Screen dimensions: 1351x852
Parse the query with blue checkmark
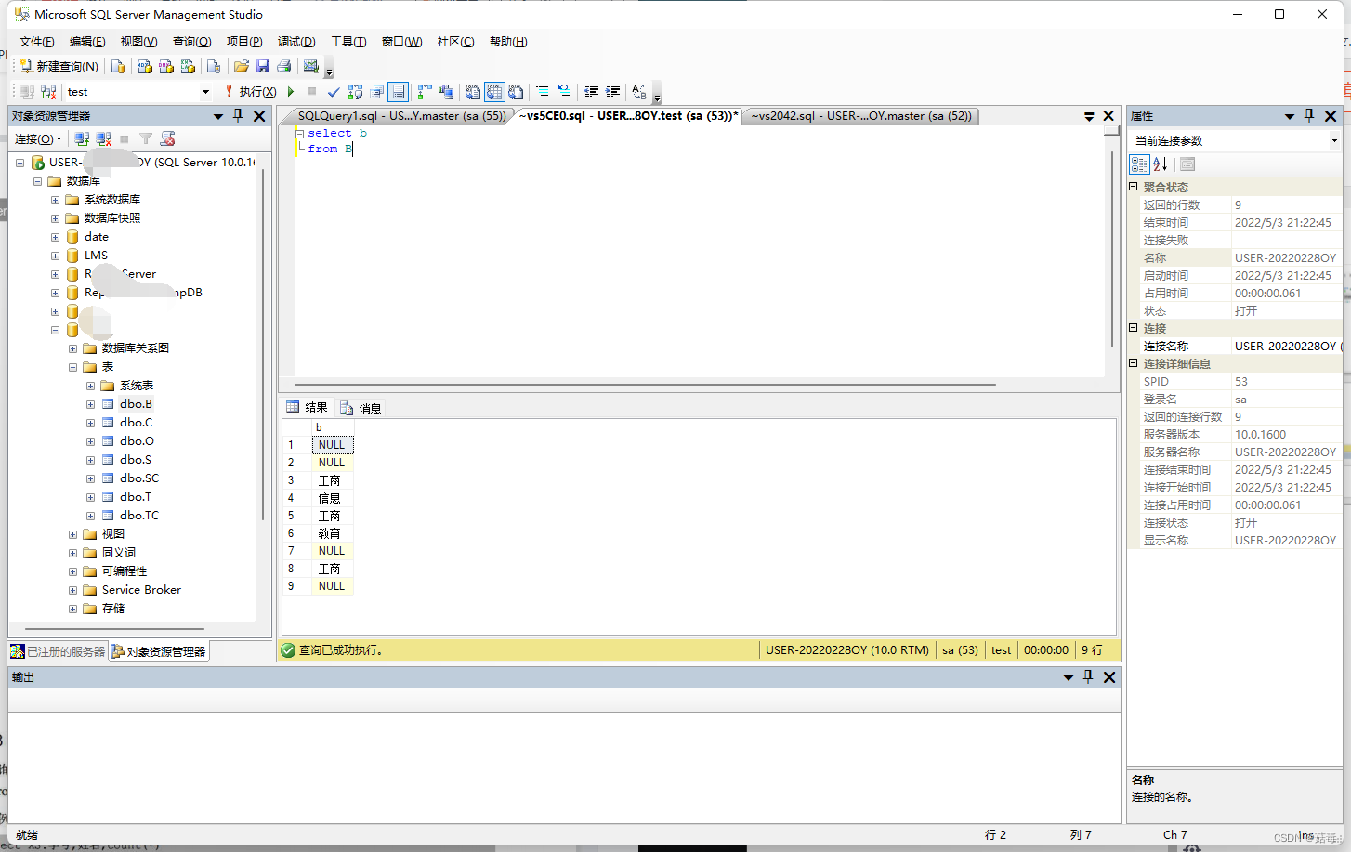tap(334, 92)
